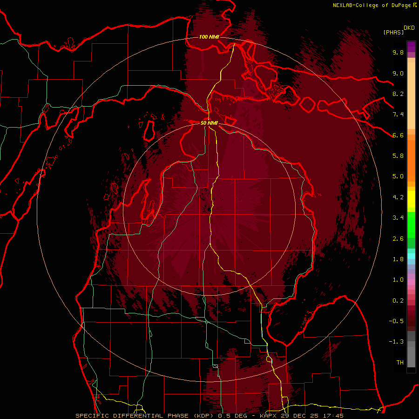419x419 pixels.
Task: Click the 1.8 scale value
Action: pyautogui.click(x=398, y=259)
